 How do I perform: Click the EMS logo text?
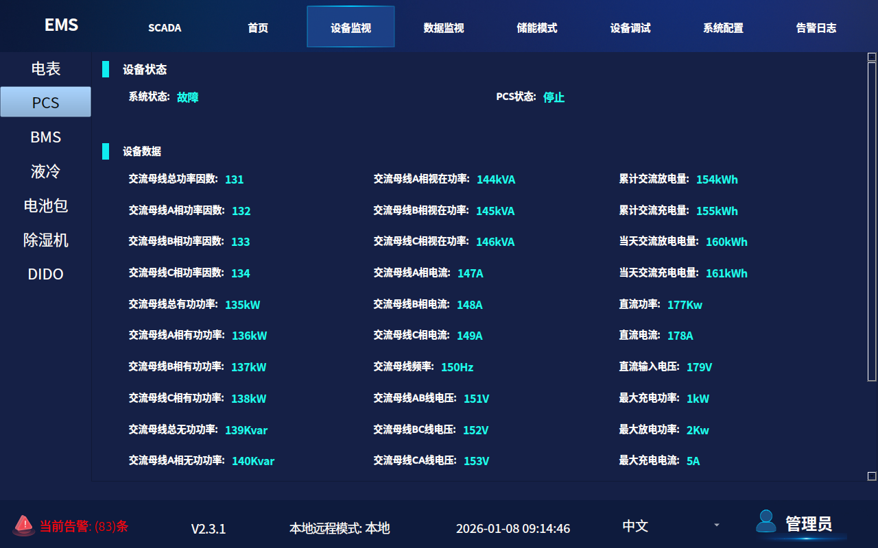pos(62,25)
